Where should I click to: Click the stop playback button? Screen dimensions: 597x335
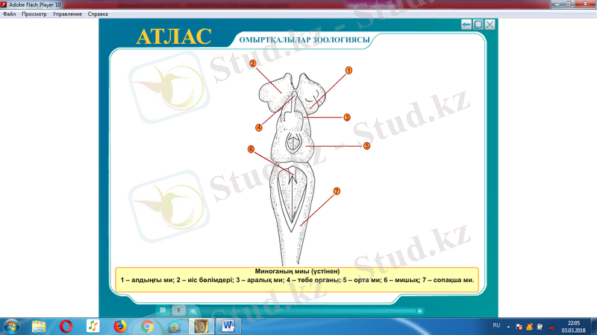(163, 310)
